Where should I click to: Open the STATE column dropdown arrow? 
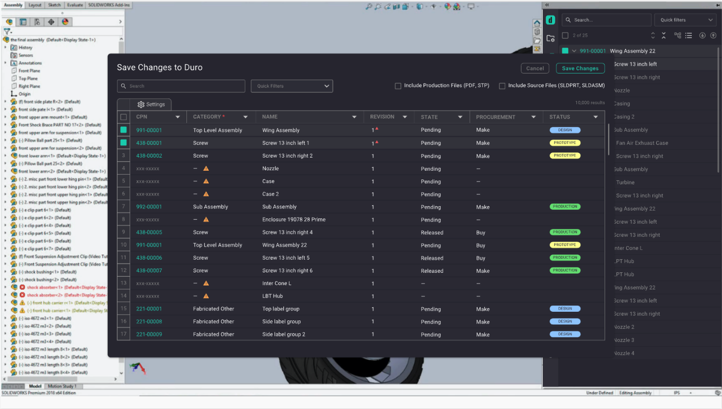tap(460, 117)
